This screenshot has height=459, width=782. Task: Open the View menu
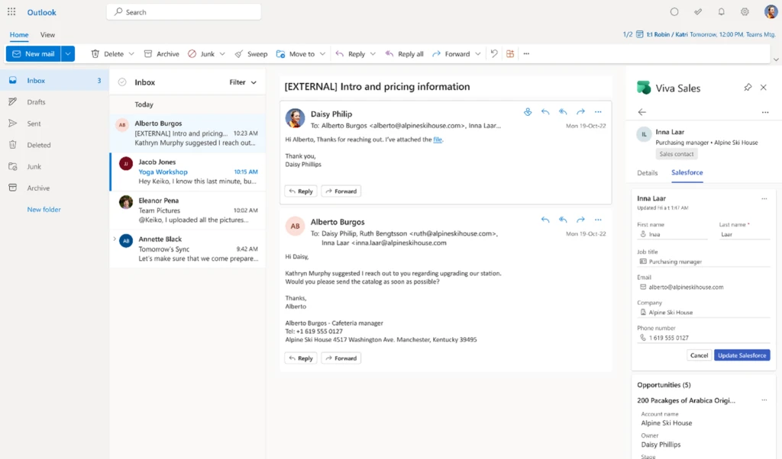click(47, 34)
